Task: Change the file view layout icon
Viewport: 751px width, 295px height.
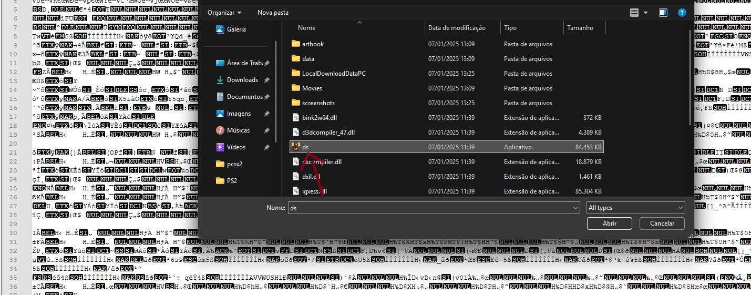Action: (x=634, y=13)
